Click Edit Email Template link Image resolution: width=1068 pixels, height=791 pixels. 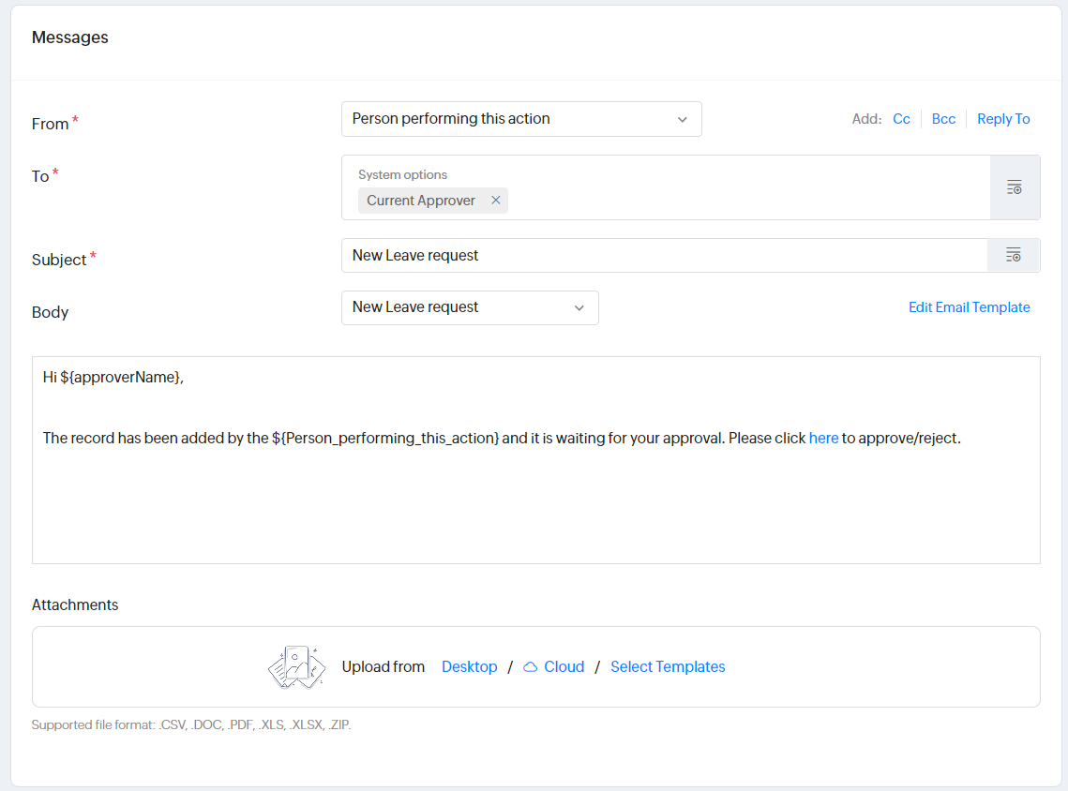pos(969,307)
